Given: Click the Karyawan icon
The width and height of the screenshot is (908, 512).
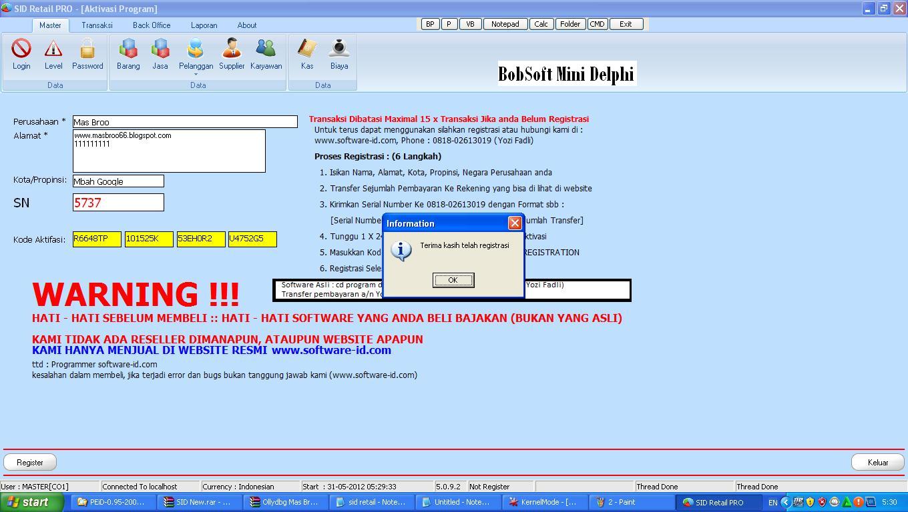Looking at the screenshot, I should click(x=266, y=53).
